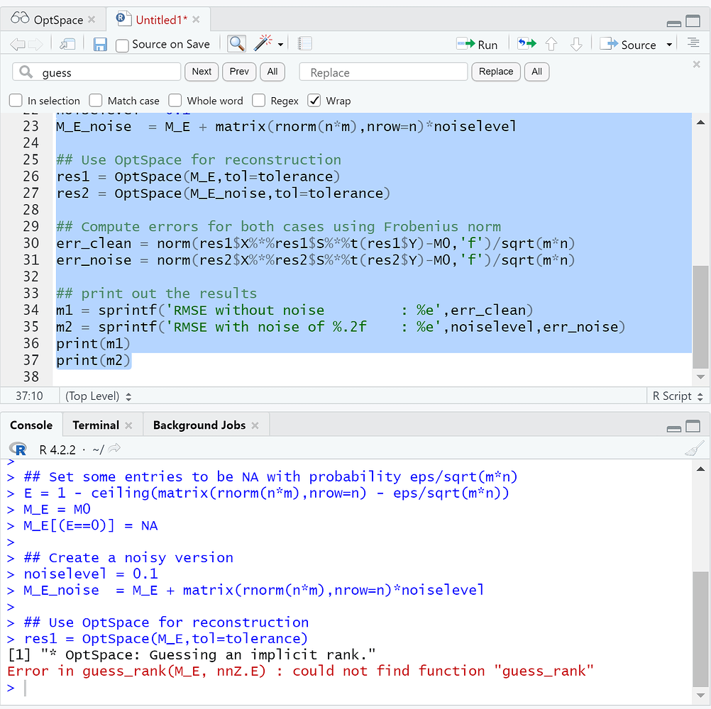
Task: Click the Find/Replace magnifier icon
Action: (x=236, y=44)
